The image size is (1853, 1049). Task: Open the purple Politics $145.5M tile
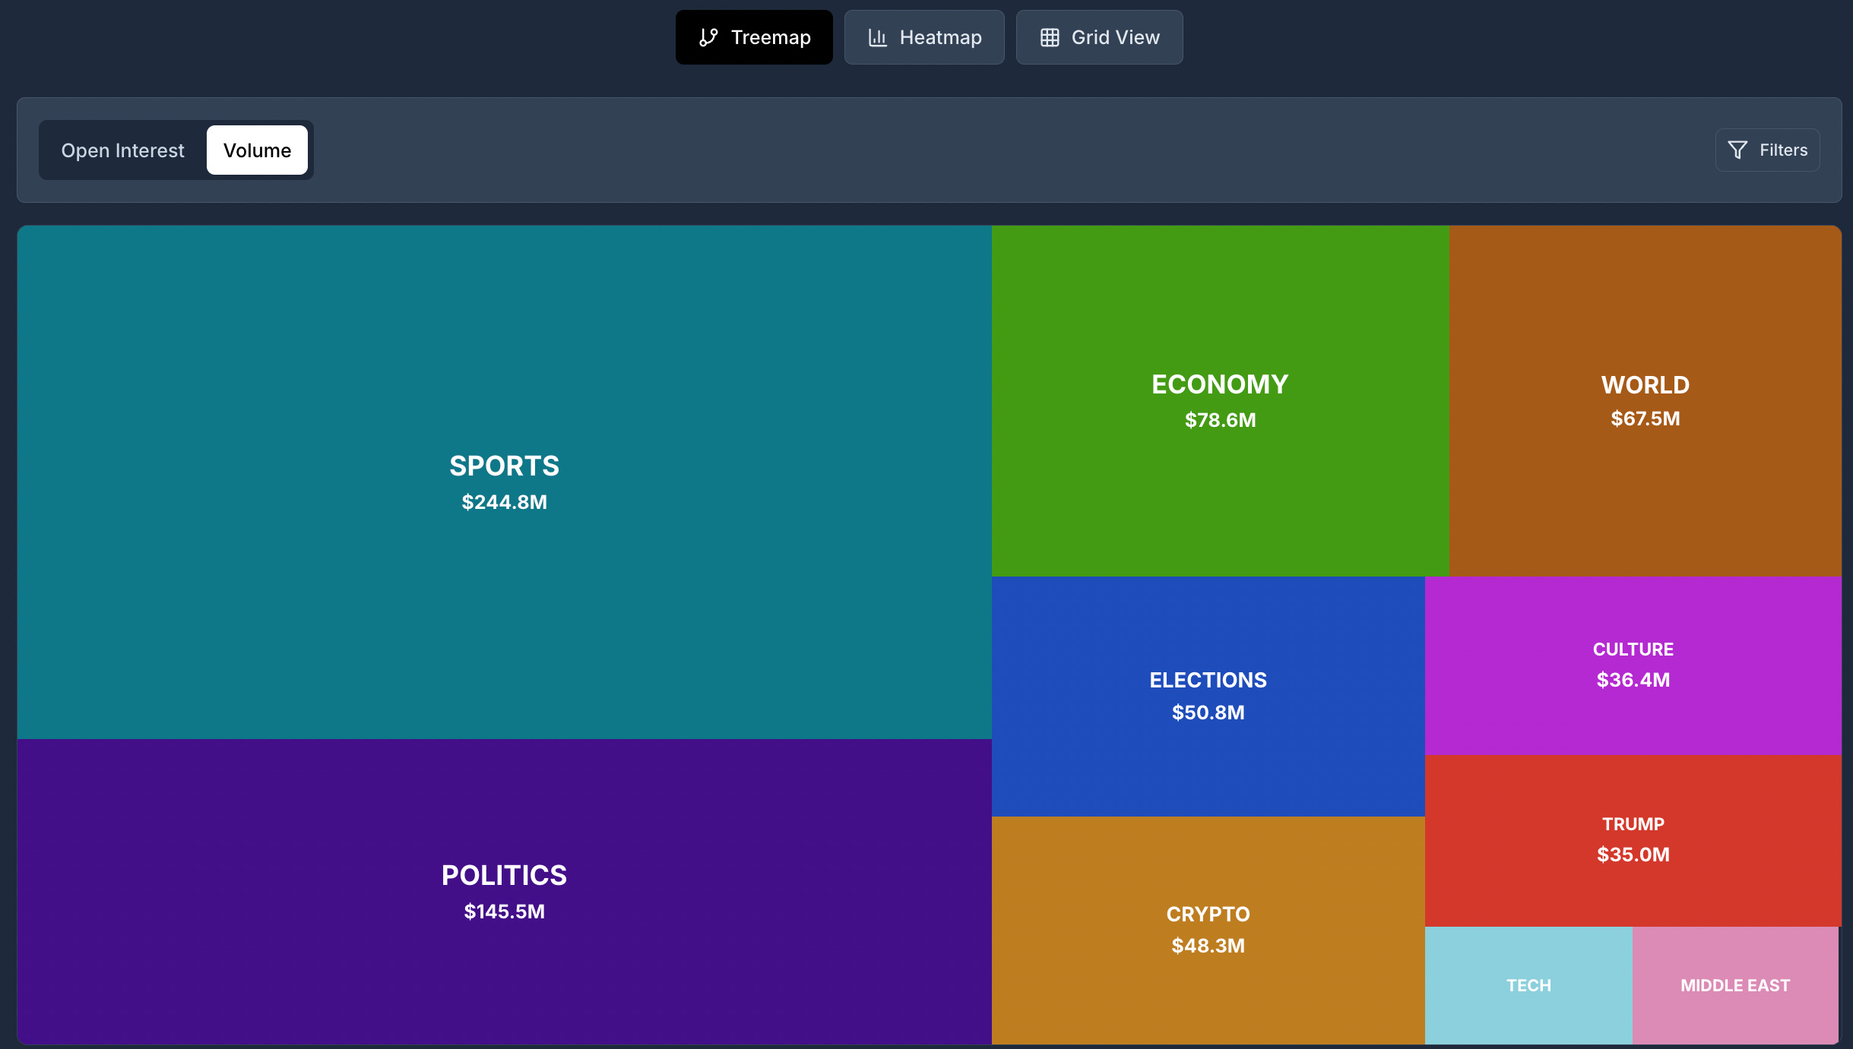[504, 891]
